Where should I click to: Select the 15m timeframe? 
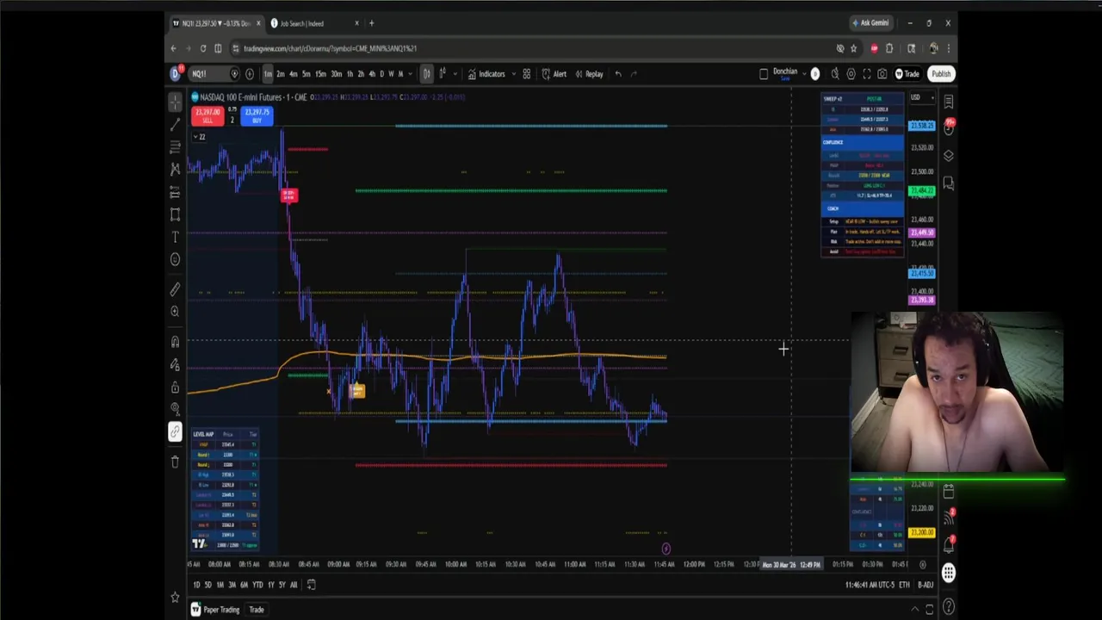(x=320, y=74)
